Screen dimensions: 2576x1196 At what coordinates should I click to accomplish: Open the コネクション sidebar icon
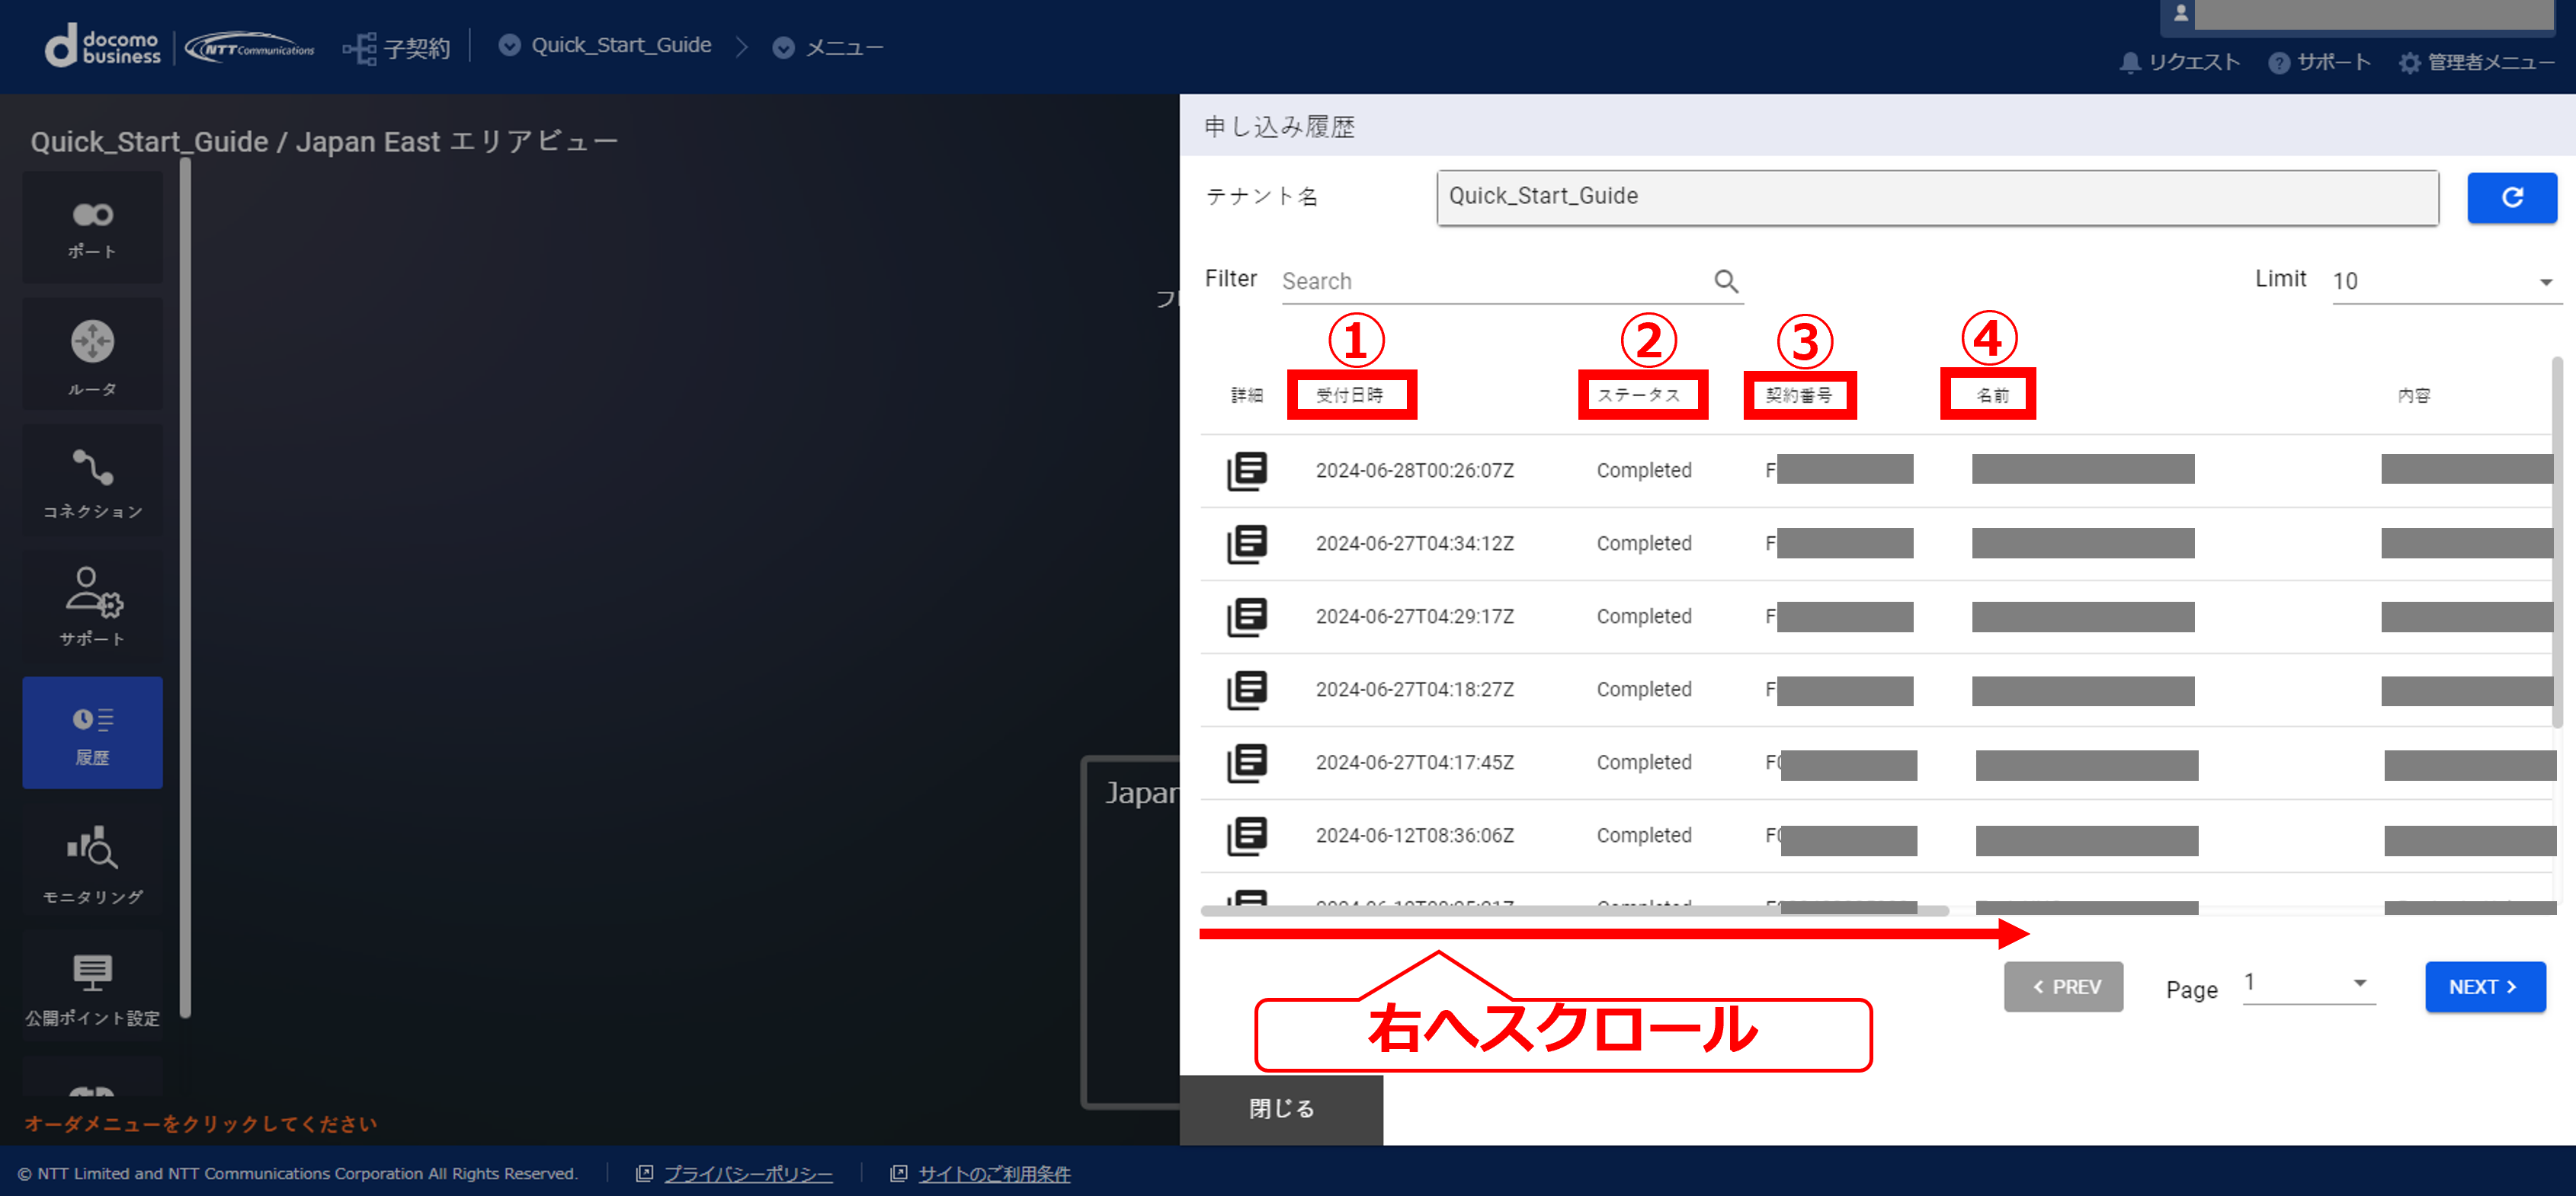coord(92,481)
